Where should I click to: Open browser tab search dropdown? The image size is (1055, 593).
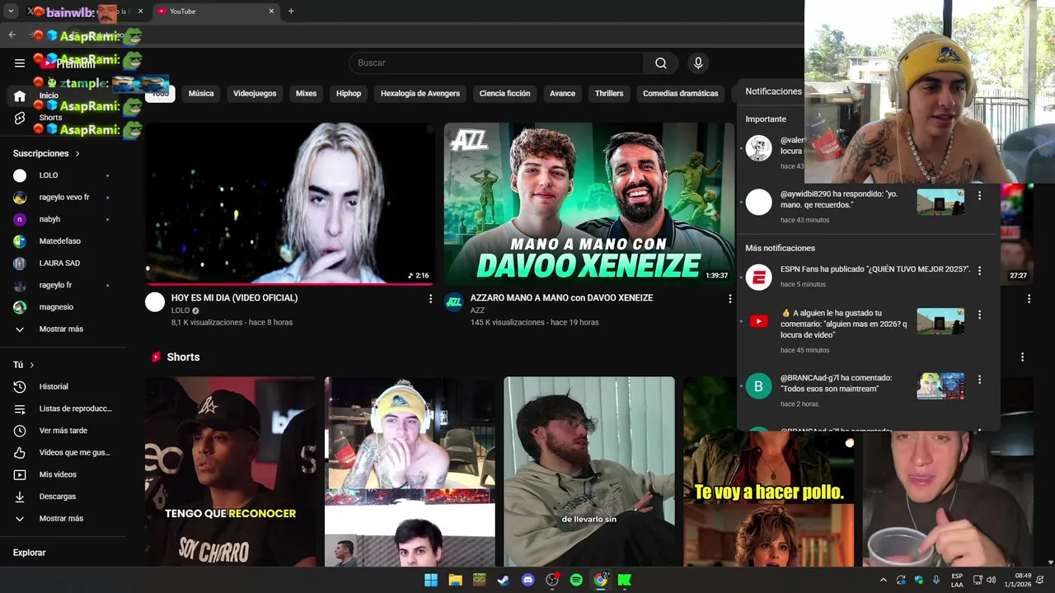tap(11, 12)
